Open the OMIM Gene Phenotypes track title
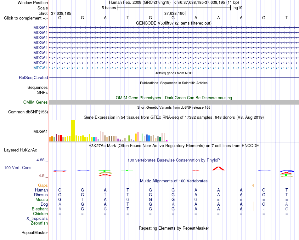Viewport: 299px width, 240px height. pos(174,98)
